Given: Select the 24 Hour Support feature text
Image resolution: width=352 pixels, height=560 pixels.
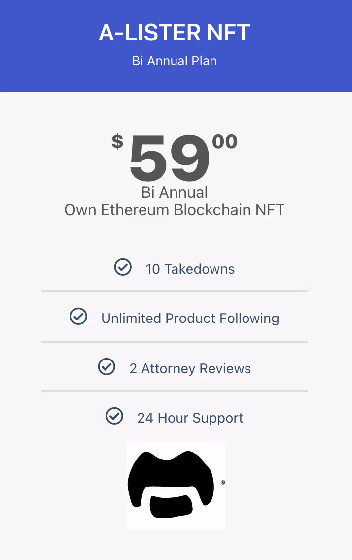Looking at the screenshot, I should [x=190, y=418].
